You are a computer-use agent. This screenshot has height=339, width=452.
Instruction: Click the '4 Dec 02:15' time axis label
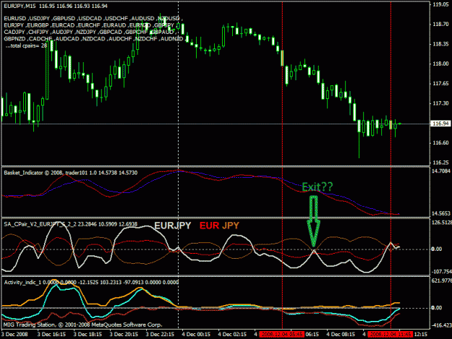232,335
